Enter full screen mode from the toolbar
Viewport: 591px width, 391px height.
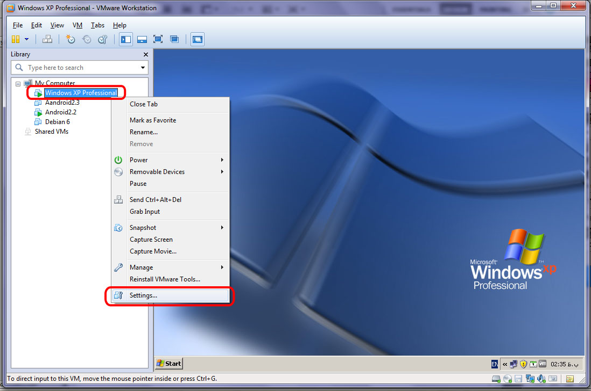pyautogui.click(x=158, y=39)
